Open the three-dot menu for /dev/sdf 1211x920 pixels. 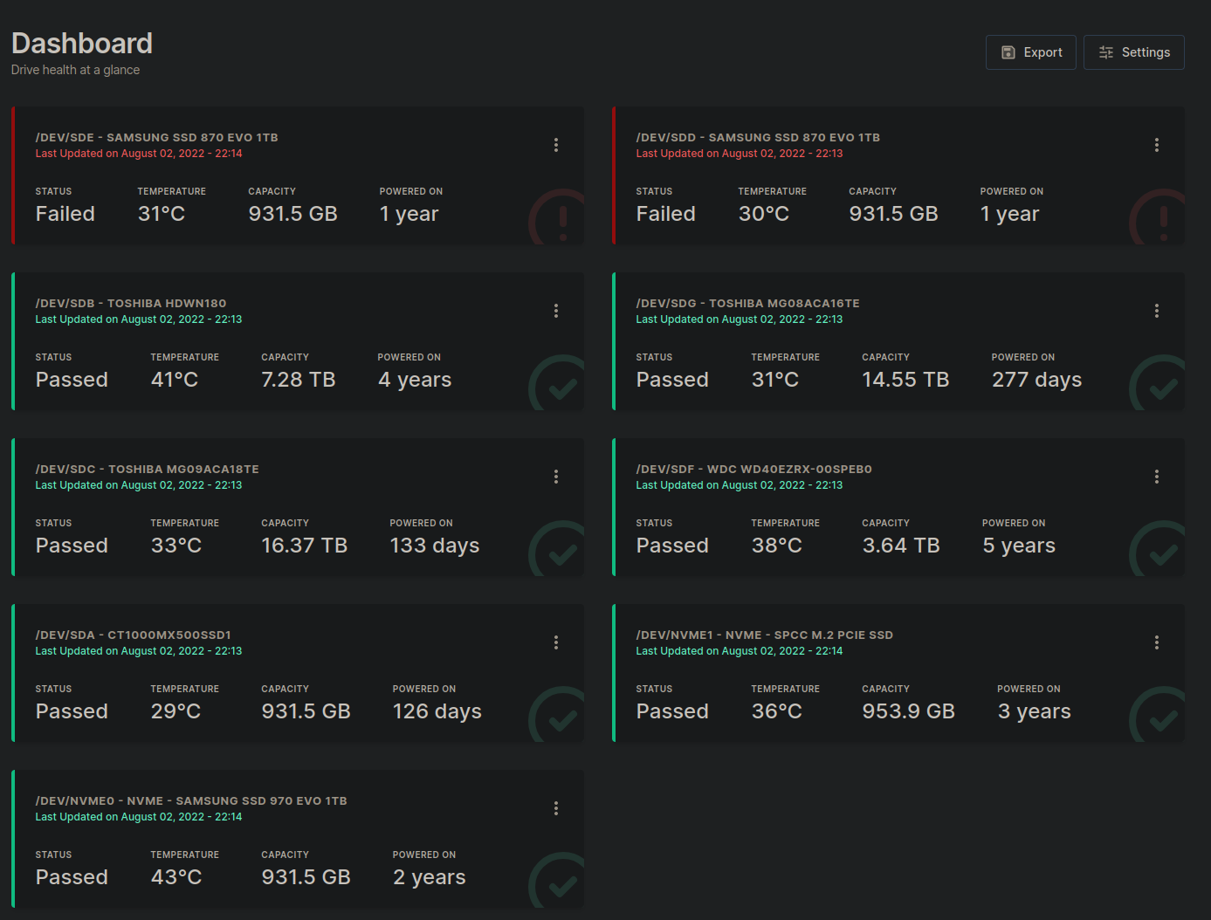[1157, 477]
